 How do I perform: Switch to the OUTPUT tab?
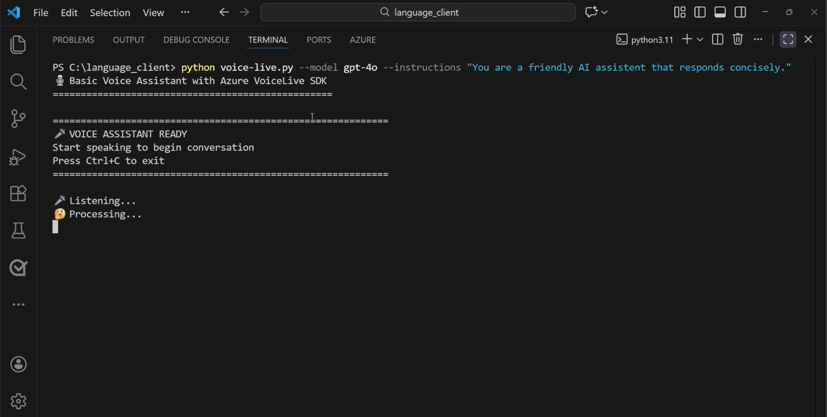point(129,40)
